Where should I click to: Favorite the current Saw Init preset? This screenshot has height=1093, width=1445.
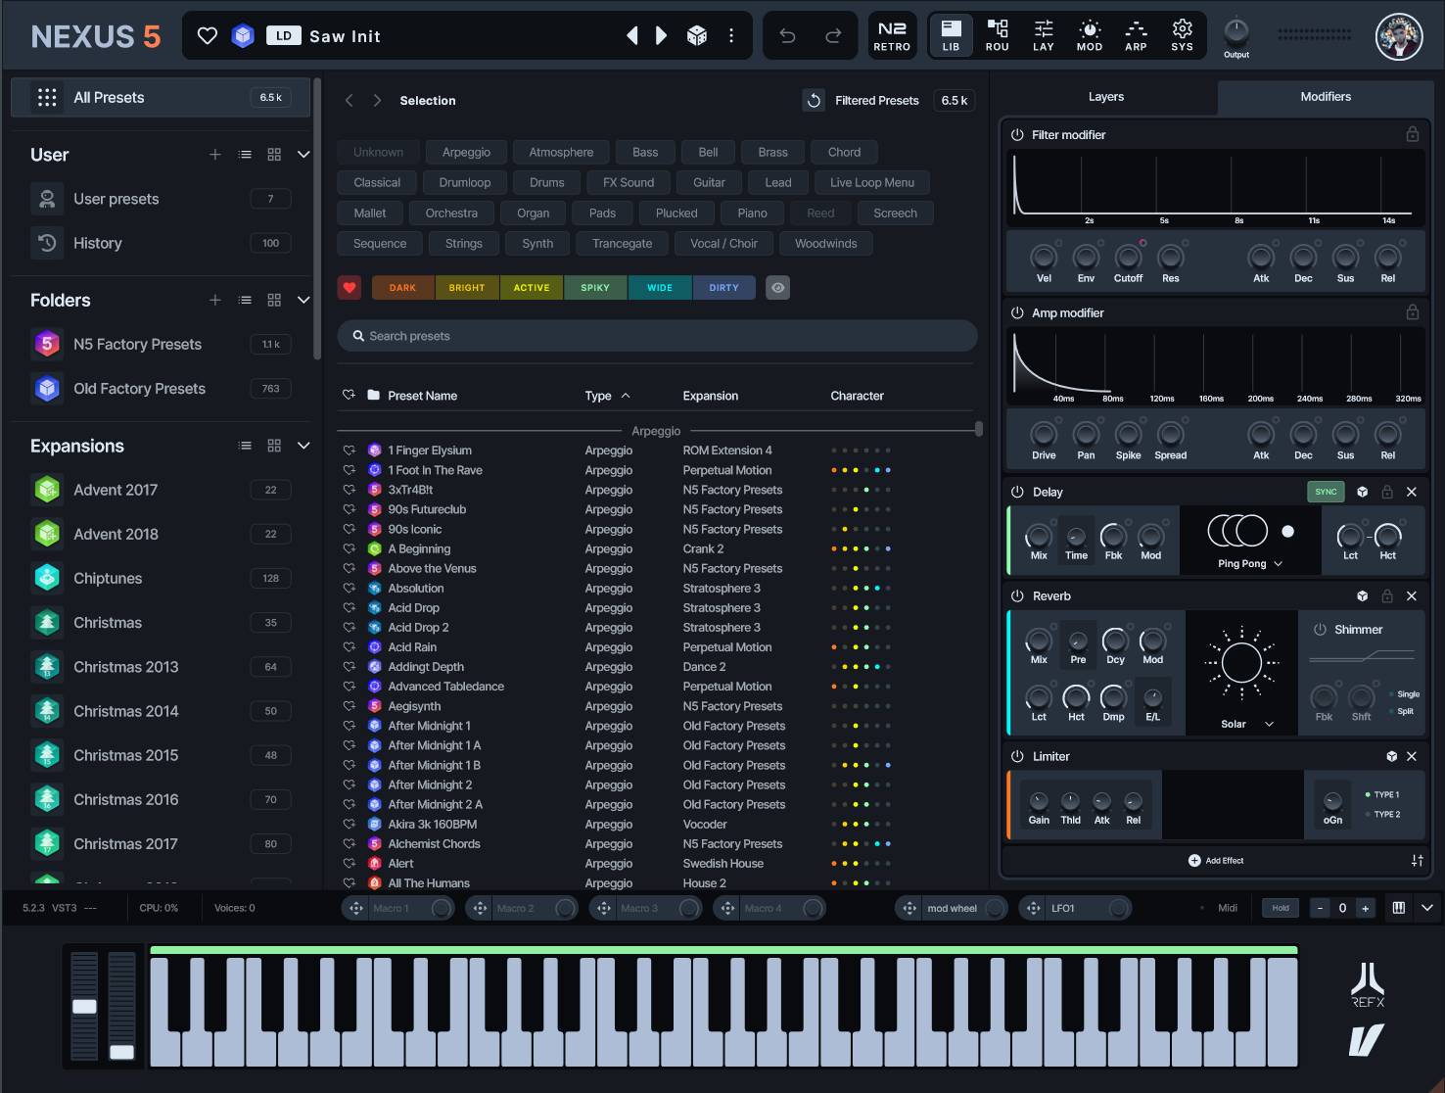[x=208, y=36]
